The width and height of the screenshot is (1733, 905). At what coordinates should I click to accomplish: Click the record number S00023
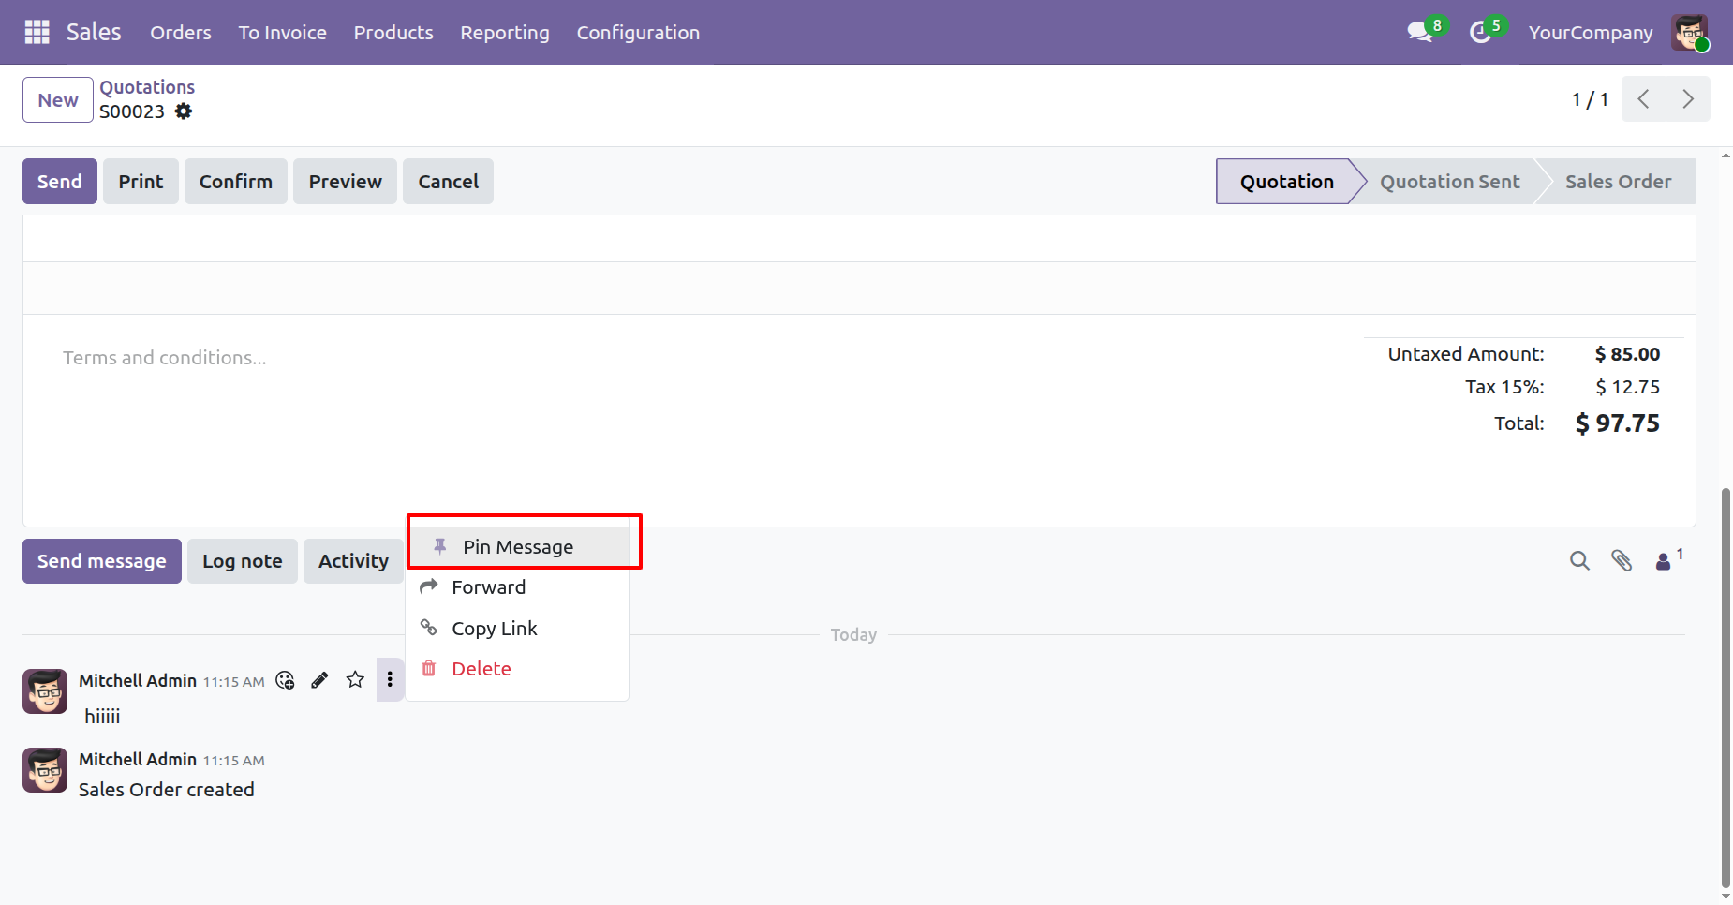[132, 111]
